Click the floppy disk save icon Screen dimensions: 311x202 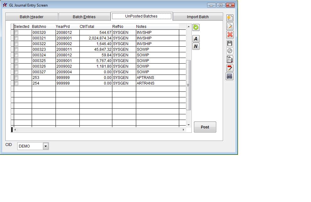(x=230, y=43)
